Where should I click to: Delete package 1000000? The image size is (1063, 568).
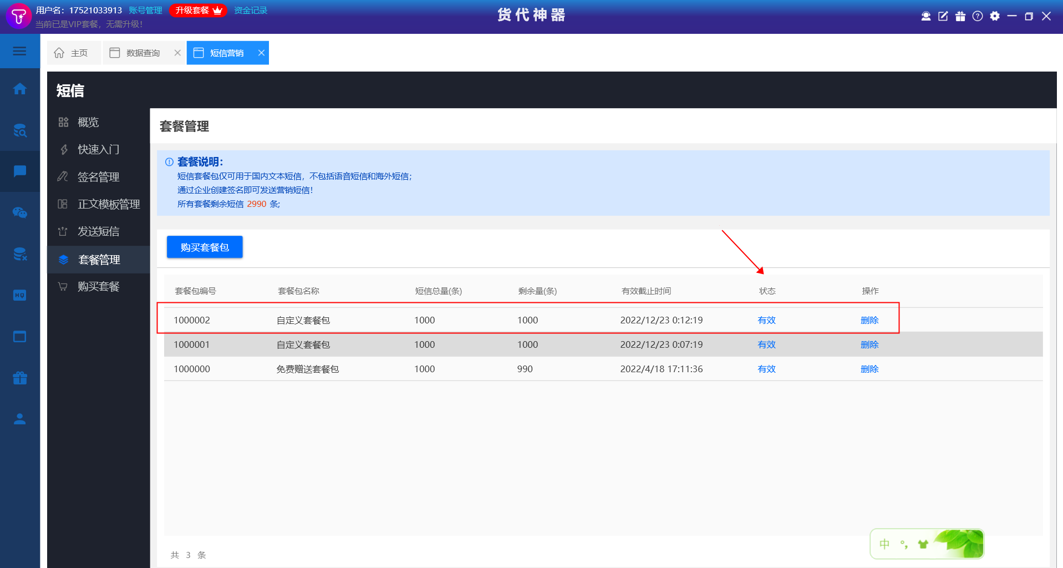pos(869,369)
